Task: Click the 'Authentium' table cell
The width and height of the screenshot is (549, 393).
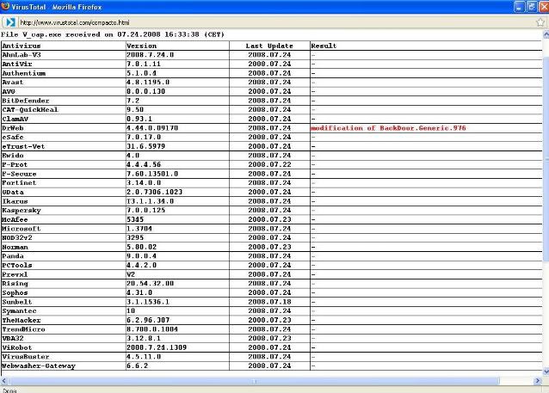Action: 64,73
